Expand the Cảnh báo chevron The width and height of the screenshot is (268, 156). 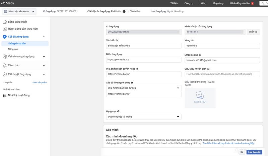point(44,65)
